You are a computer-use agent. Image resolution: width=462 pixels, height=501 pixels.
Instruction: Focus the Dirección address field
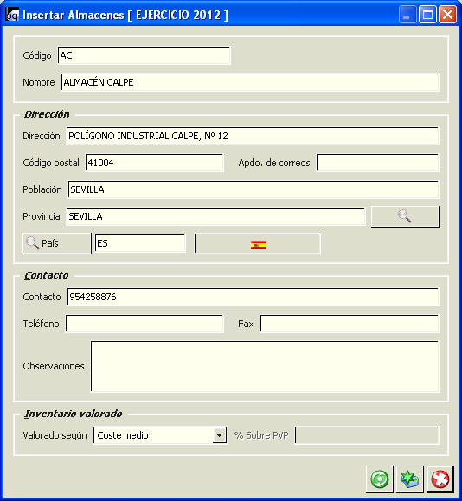pos(253,136)
